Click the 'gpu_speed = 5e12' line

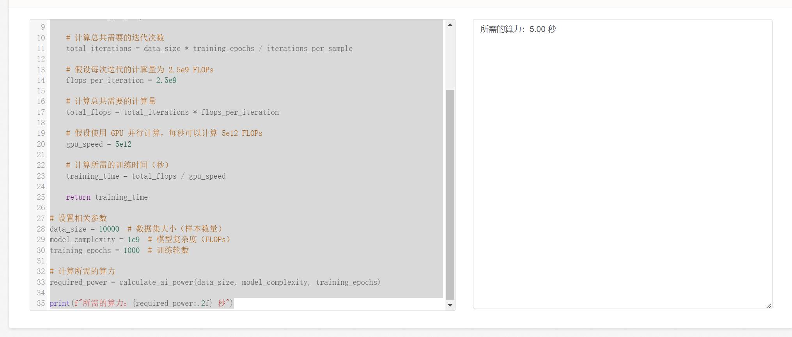[x=99, y=144]
